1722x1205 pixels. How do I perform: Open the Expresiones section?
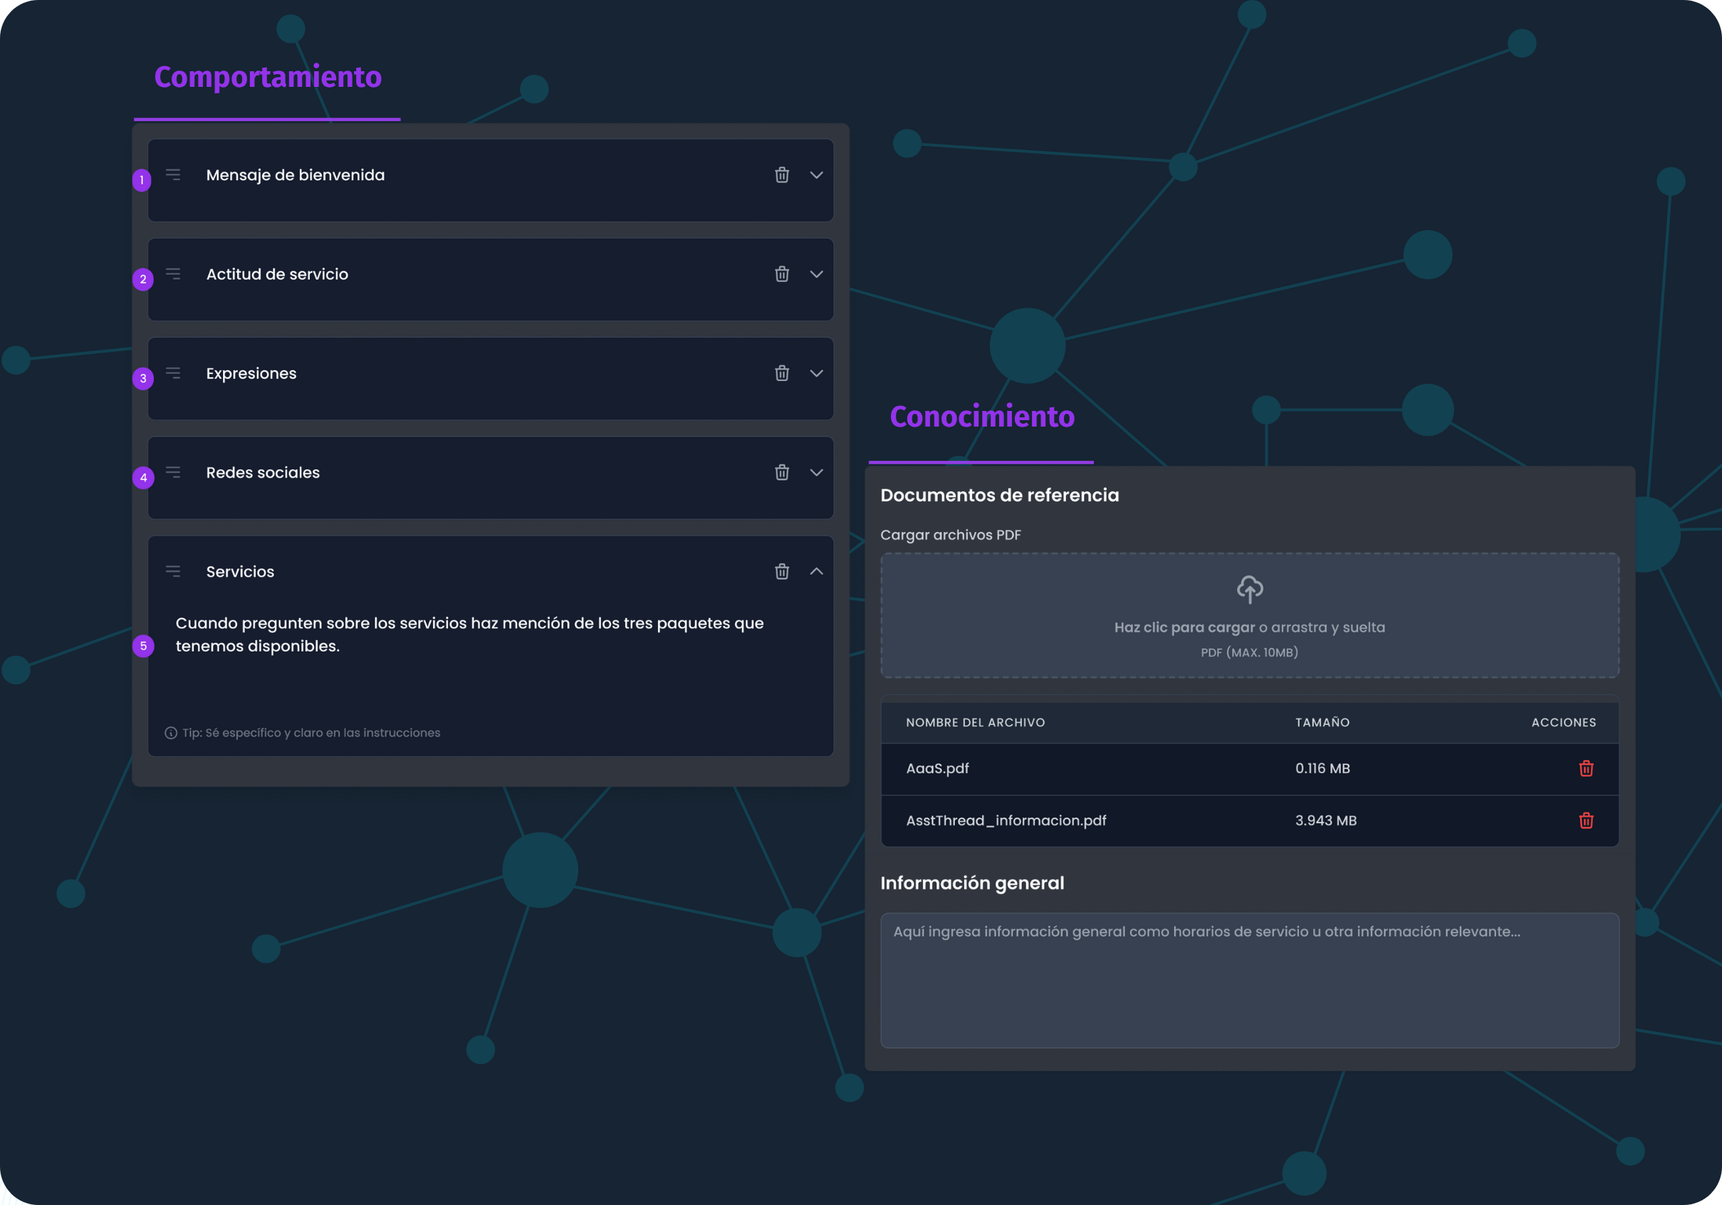817,372
